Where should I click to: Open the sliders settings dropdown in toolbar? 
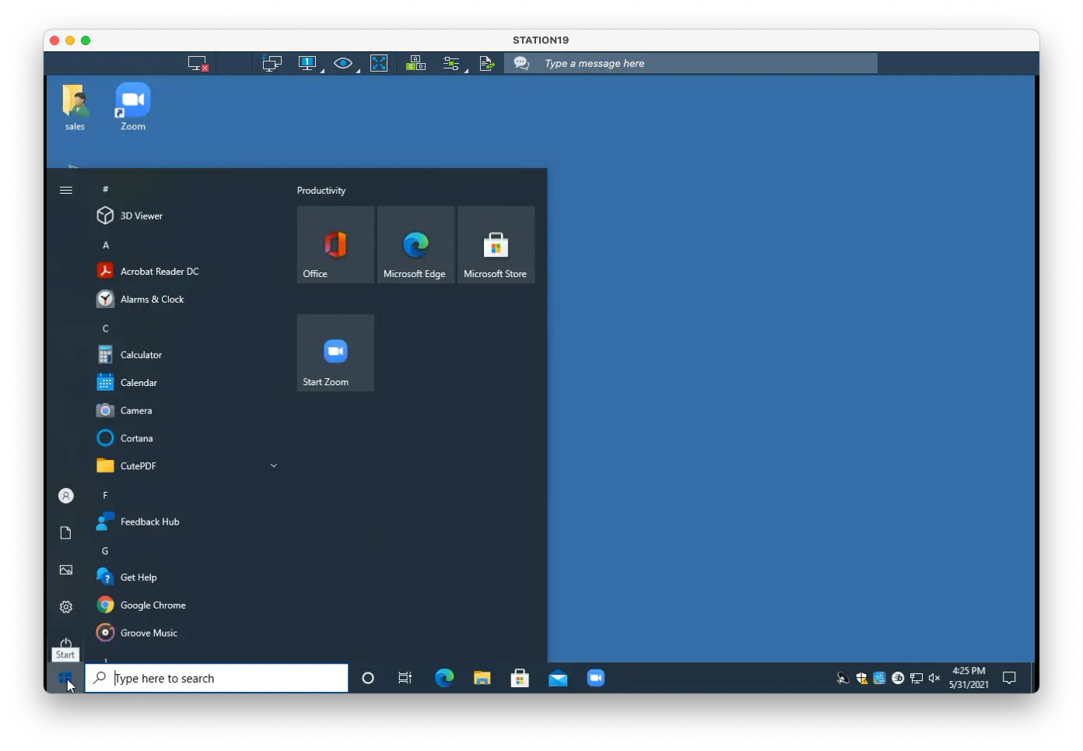[452, 64]
